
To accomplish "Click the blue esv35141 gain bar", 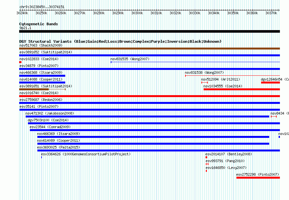I will coord(150,110).
